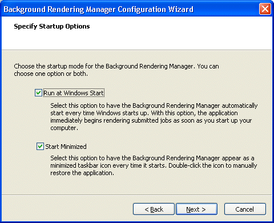274x223 pixels.
Task: Cancel the configuration wizard
Action: pyautogui.click(x=245, y=209)
